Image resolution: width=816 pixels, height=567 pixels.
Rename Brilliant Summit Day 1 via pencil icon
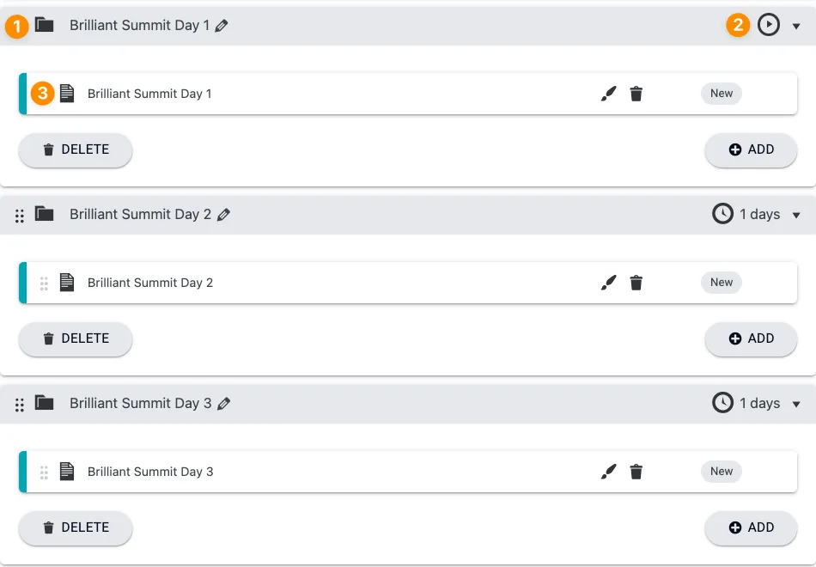(x=222, y=25)
